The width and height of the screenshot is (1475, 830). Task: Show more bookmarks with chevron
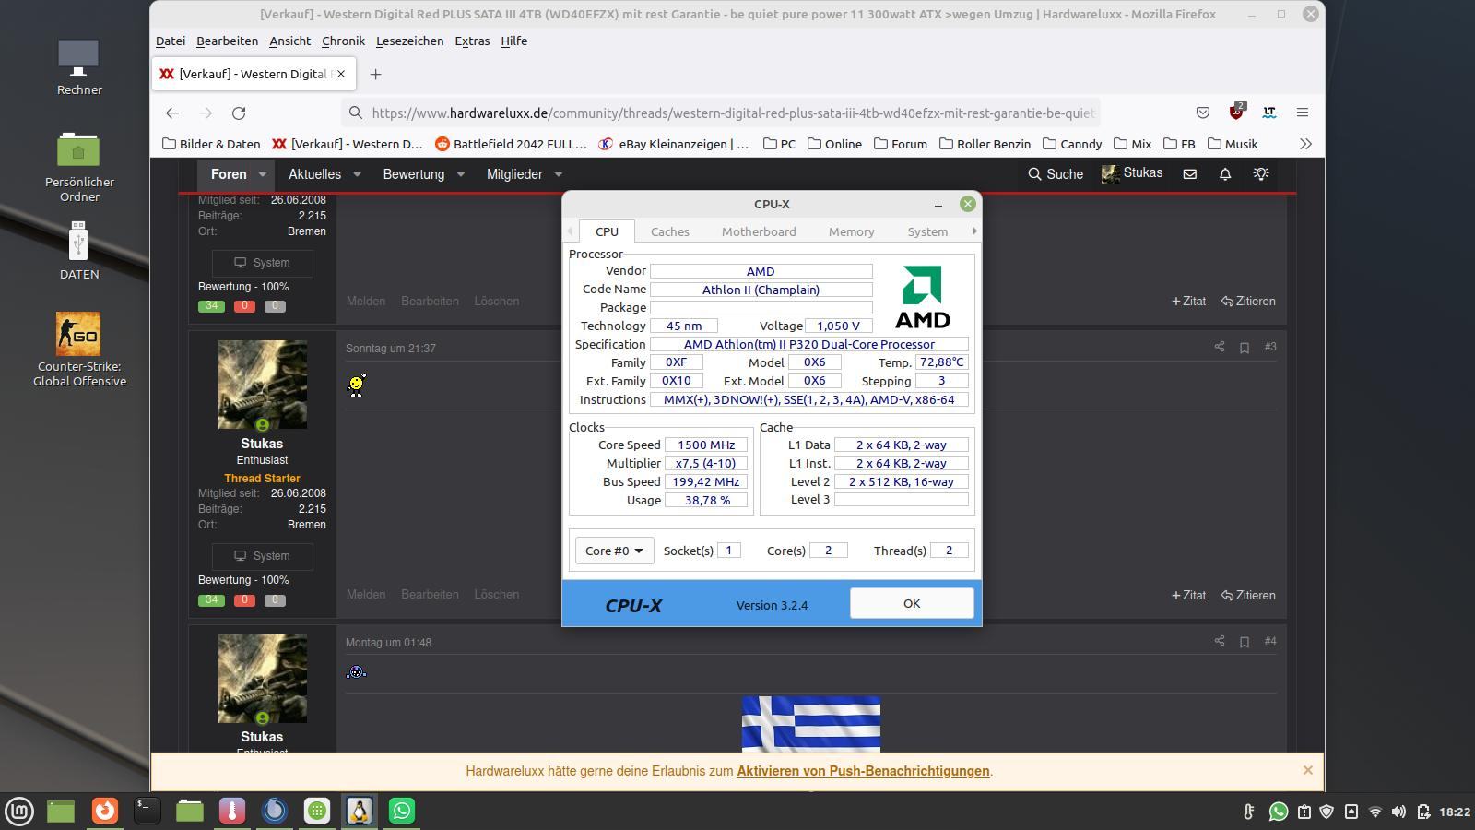pyautogui.click(x=1305, y=144)
